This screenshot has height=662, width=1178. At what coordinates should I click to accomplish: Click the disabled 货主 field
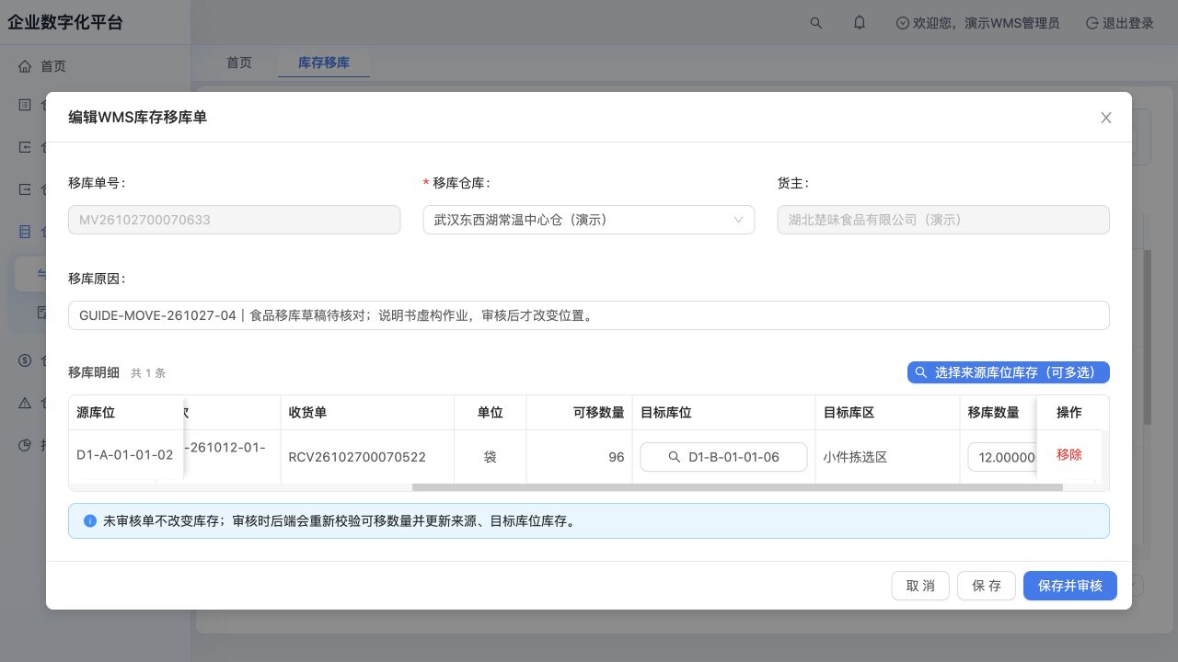coord(943,220)
